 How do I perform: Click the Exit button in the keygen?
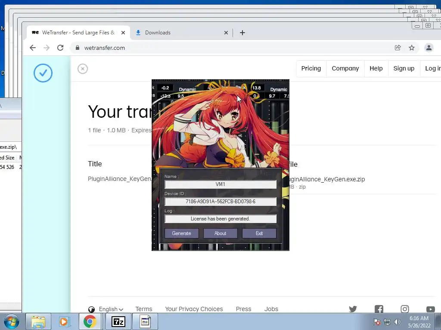[x=259, y=233]
